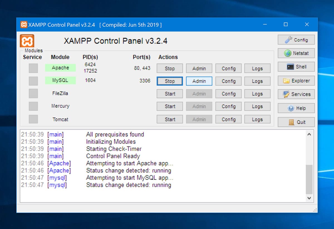The image size is (334, 229).
Task: Open FileZilla Config options
Action: coord(229,94)
